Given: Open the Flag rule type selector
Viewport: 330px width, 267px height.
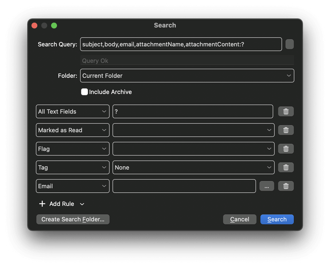Looking at the screenshot, I should pos(73,149).
